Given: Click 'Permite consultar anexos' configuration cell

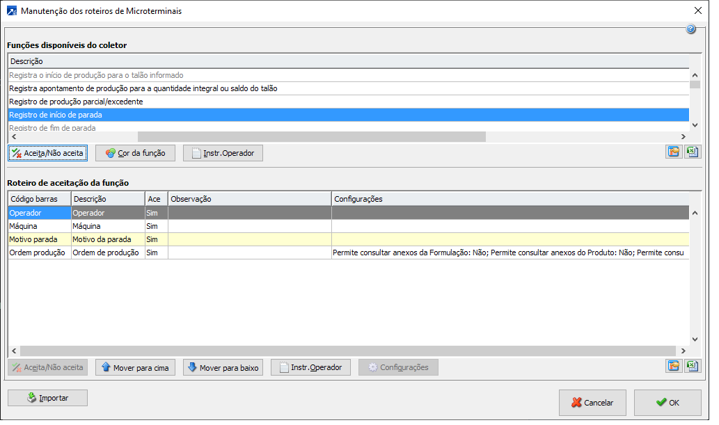Looking at the screenshot, I should (x=510, y=252).
